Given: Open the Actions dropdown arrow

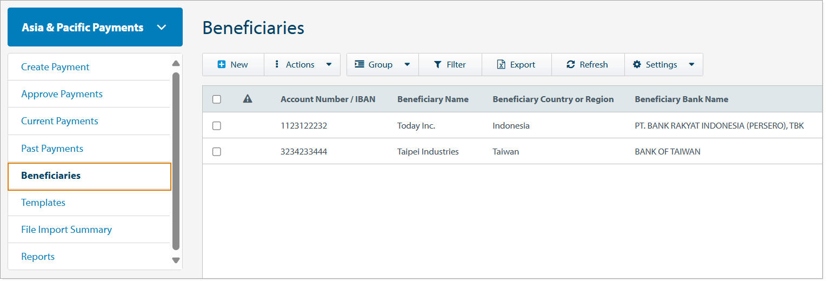Looking at the screenshot, I should [x=329, y=64].
